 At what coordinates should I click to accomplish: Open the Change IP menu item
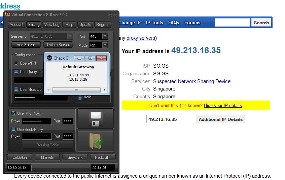[130, 23]
